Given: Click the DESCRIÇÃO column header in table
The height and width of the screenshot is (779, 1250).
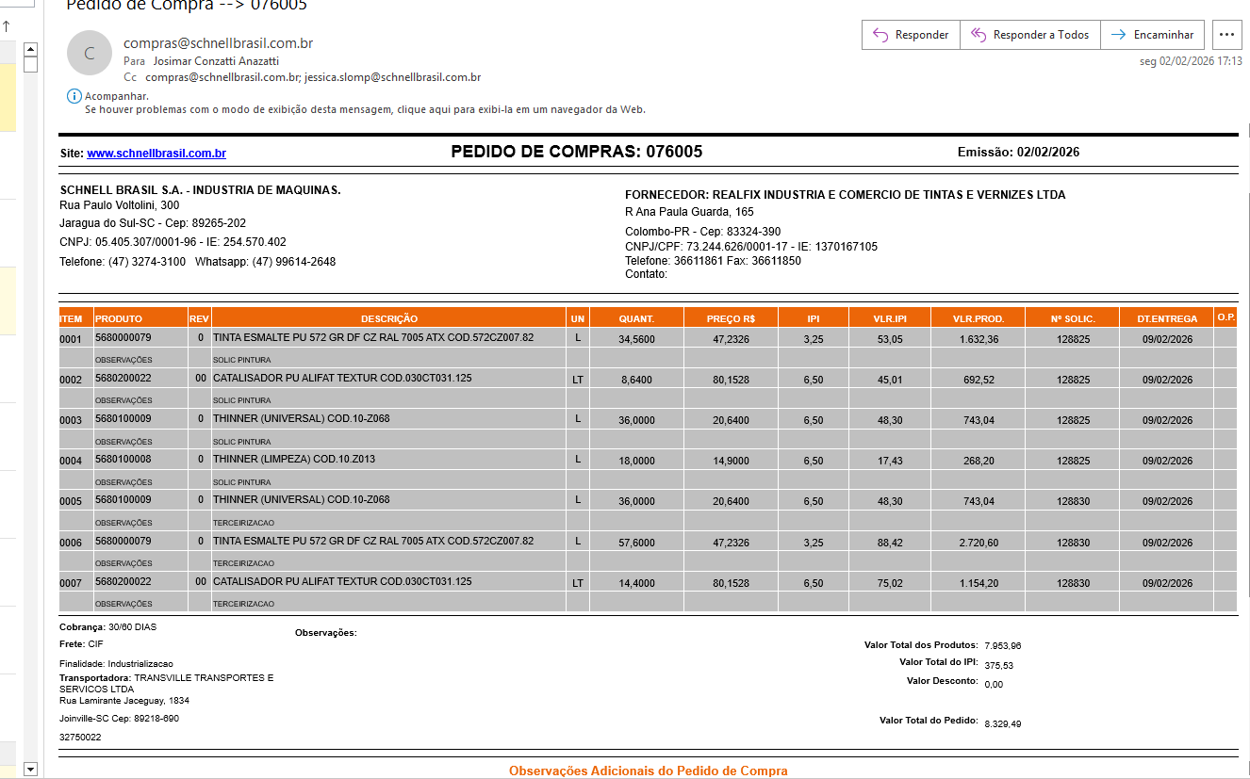Looking at the screenshot, I should pyautogui.click(x=388, y=318).
